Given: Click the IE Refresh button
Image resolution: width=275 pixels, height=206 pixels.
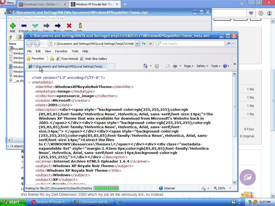Looking at the screenshot, I should [144, 43].
